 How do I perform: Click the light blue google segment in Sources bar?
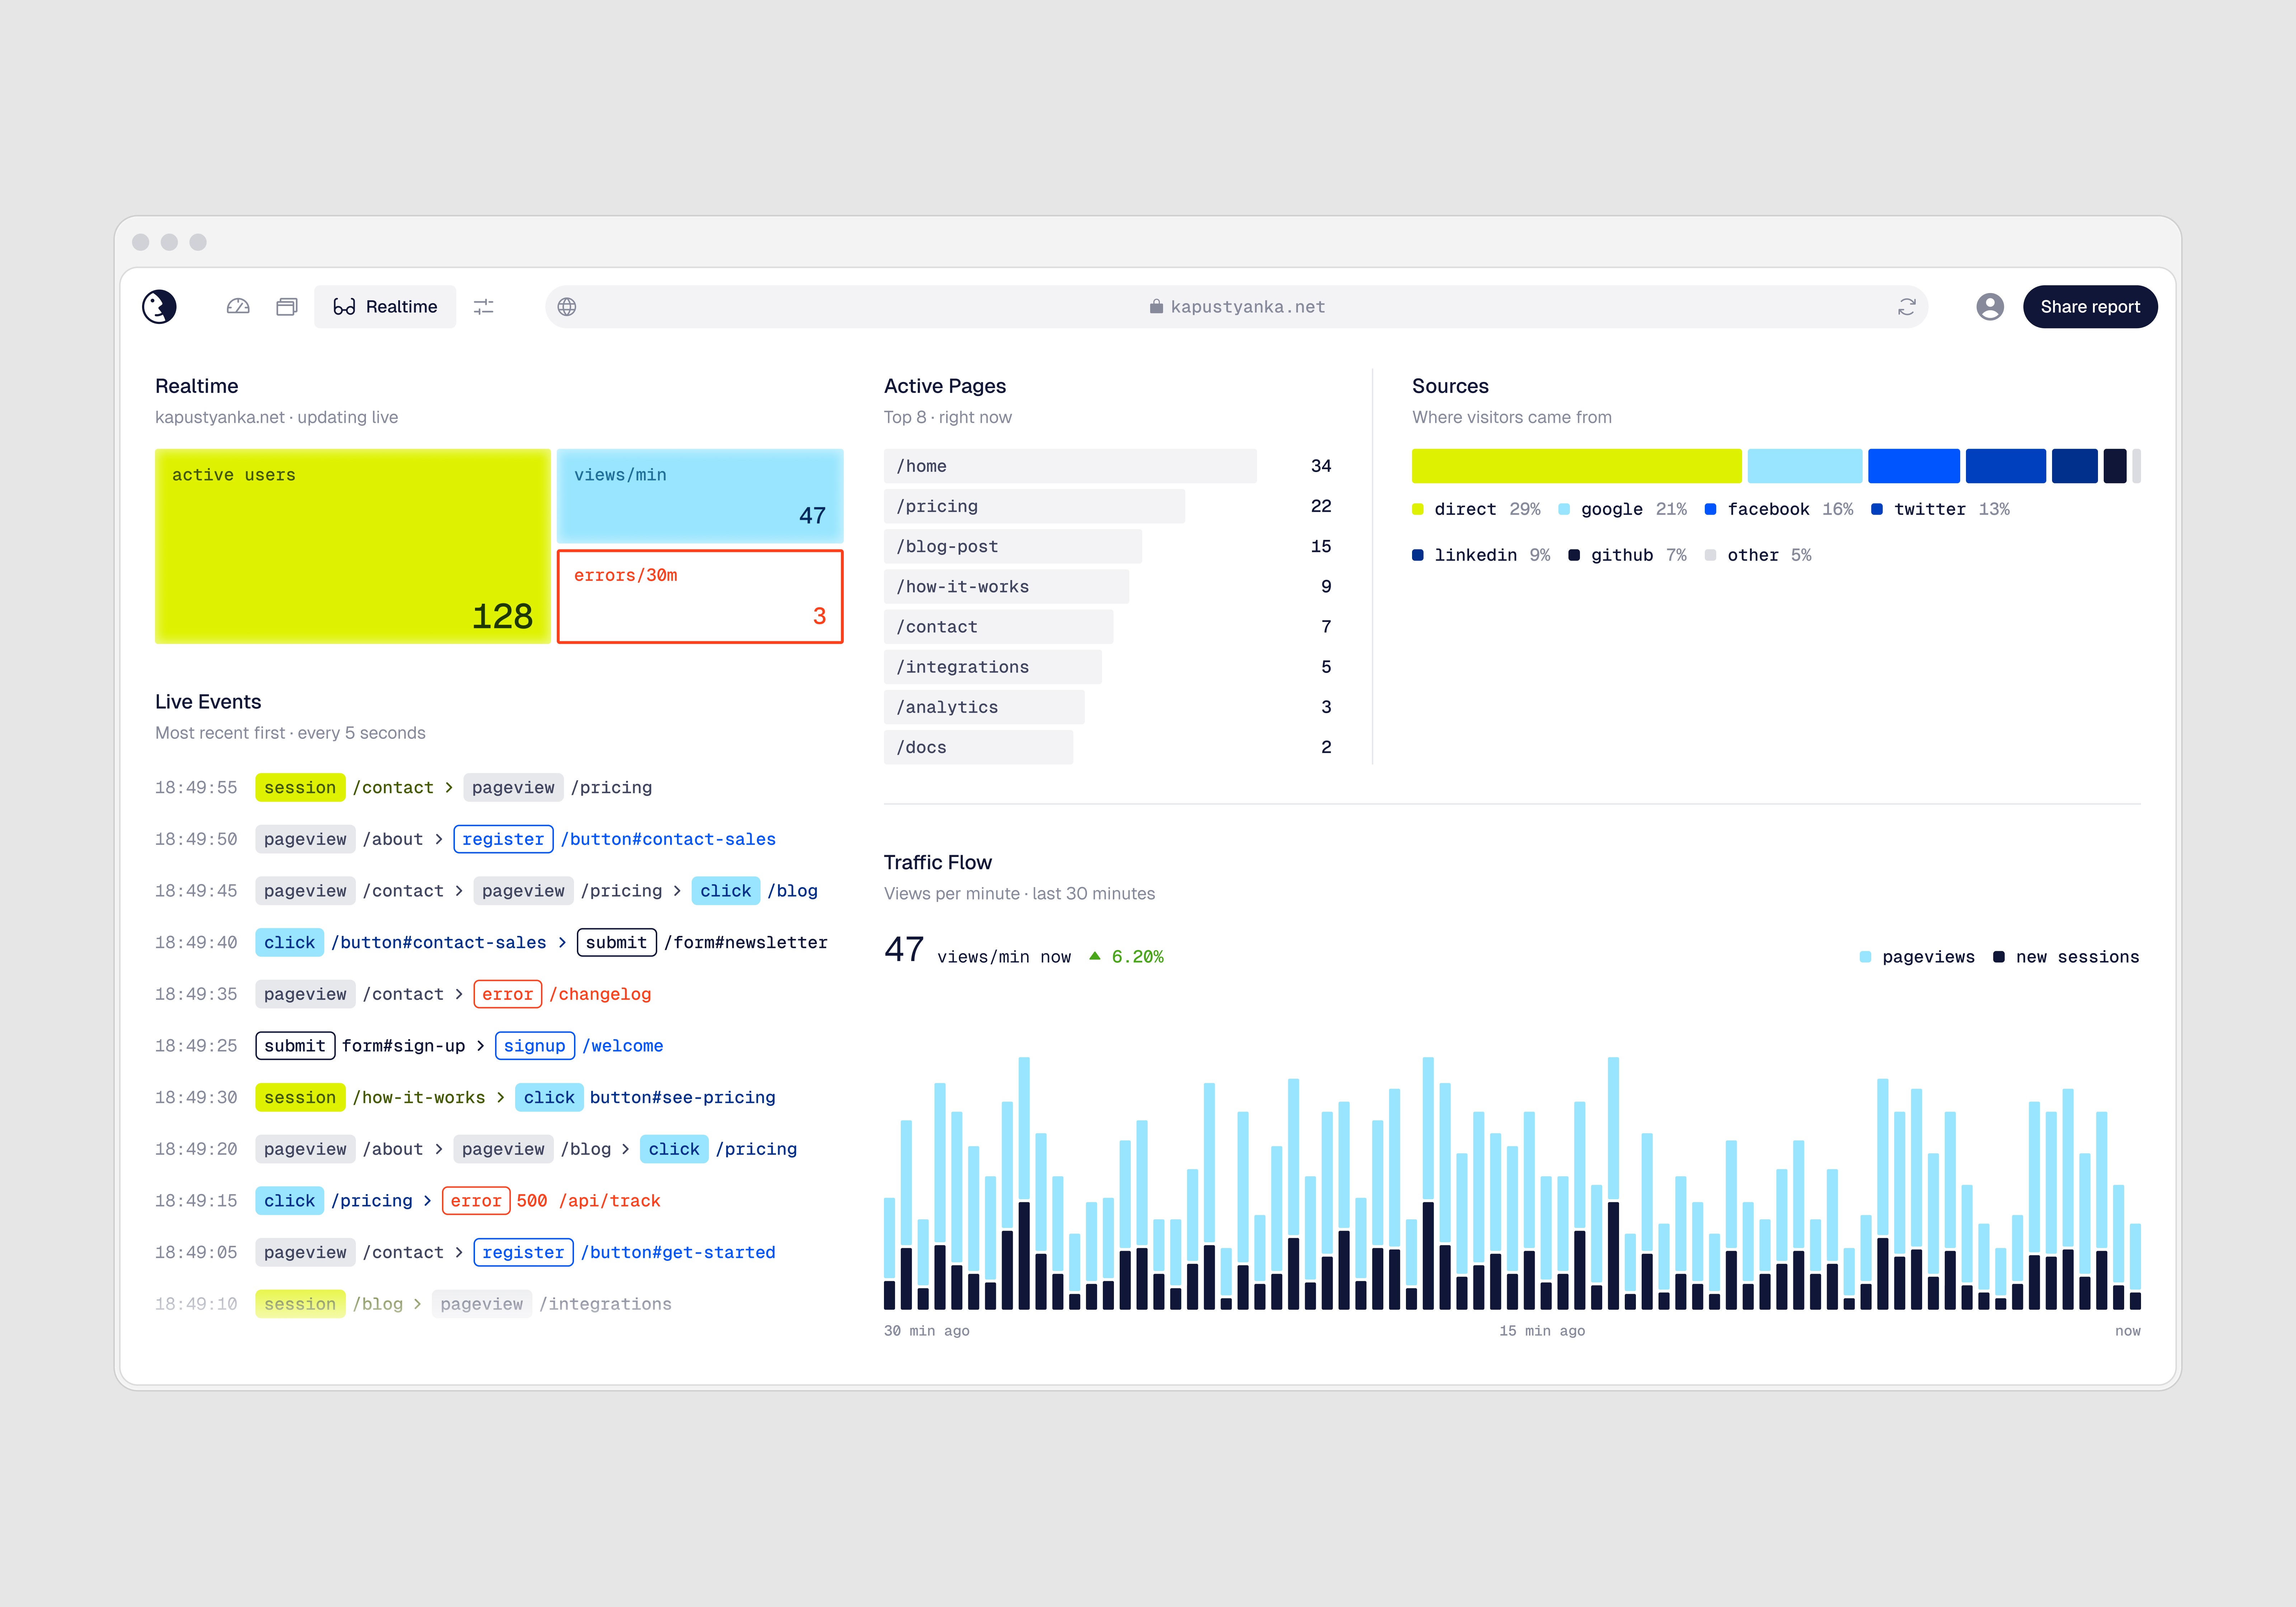click(1805, 466)
